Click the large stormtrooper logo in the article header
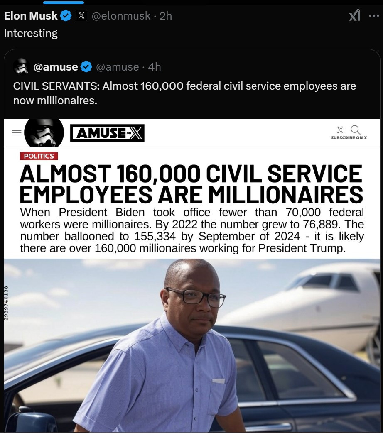Screen dimensions: 383x433 pos(44,133)
